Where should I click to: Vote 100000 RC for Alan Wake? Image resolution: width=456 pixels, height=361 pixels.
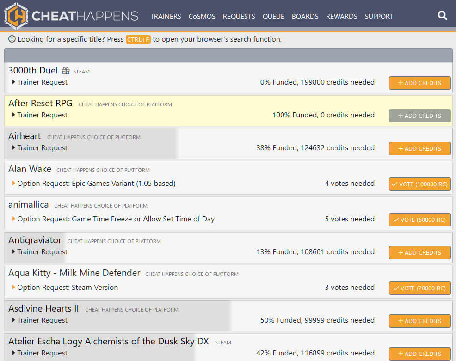[x=419, y=184]
